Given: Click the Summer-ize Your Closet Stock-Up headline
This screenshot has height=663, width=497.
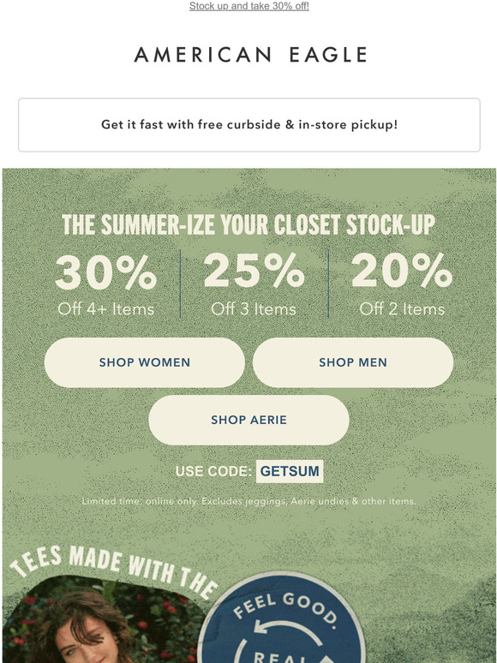Looking at the screenshot, I should pos(248,224).
